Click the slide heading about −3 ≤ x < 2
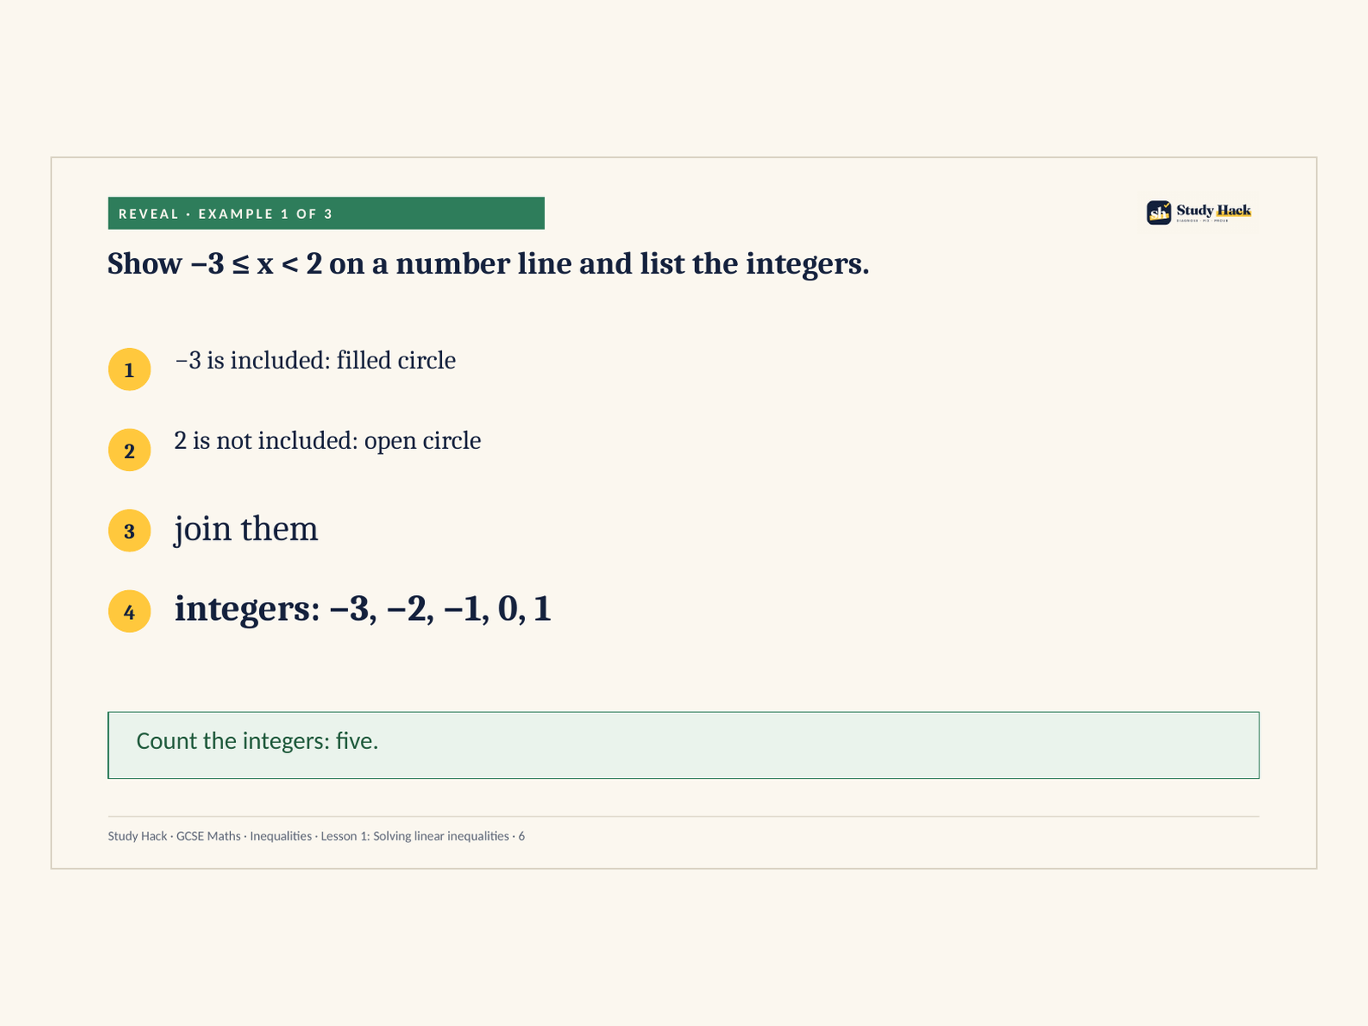The image size is (1368, 1026). point(488,263)
